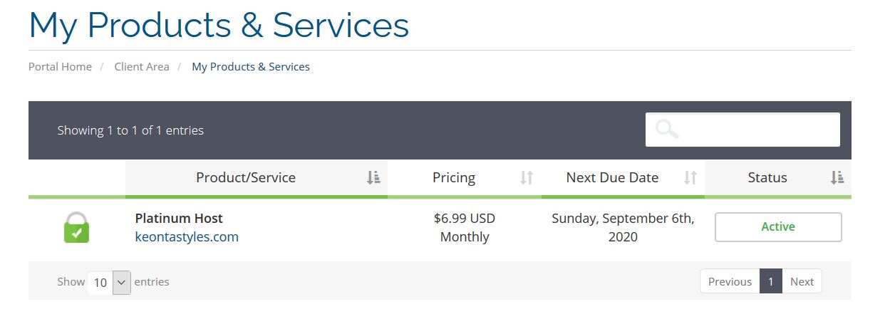Open the keontastyles.com domain link
Screen dimensions: 890x324
(x=187, y=237)
